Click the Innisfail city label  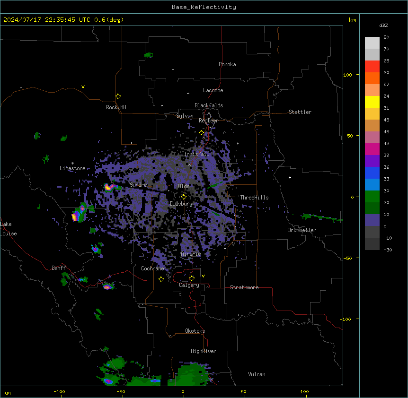tap(196, 154)
